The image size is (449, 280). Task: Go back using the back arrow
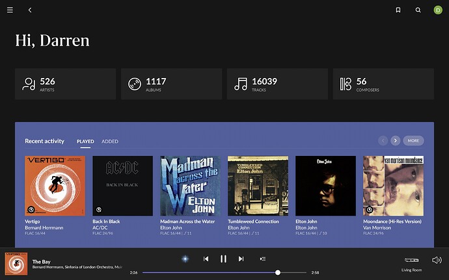click(30, 10)
